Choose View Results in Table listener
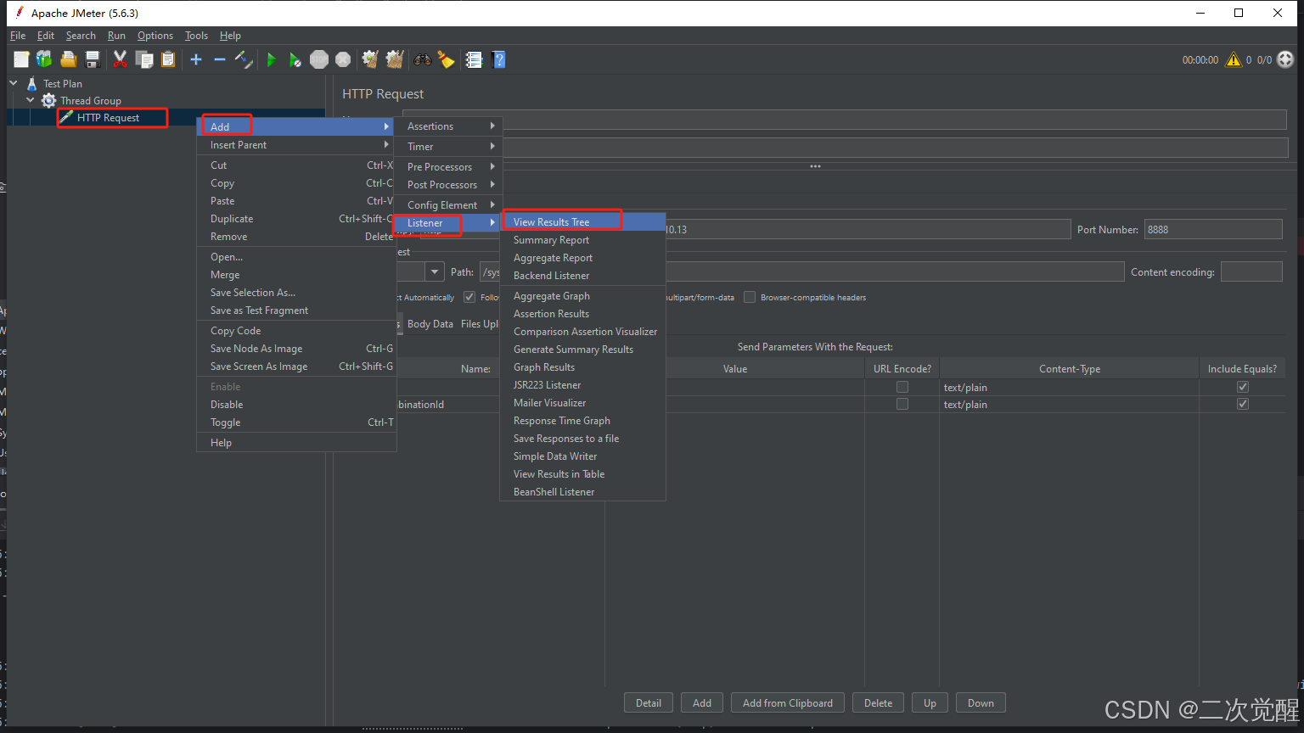Viewport: 1304px width, 733px height. pos(582,474)
